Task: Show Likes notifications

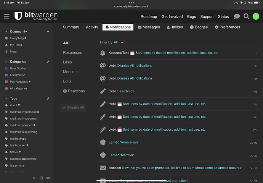Action: (x=67, y=62)
